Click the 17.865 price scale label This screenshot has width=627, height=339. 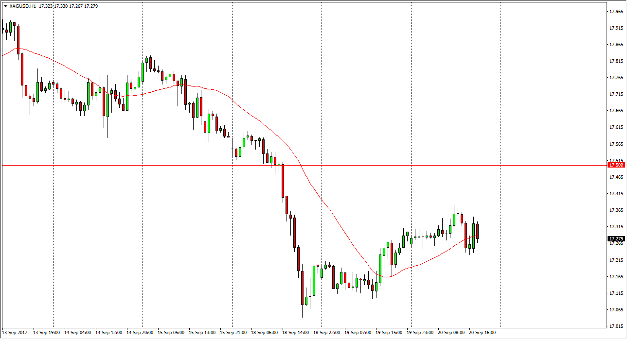[616, 45]
